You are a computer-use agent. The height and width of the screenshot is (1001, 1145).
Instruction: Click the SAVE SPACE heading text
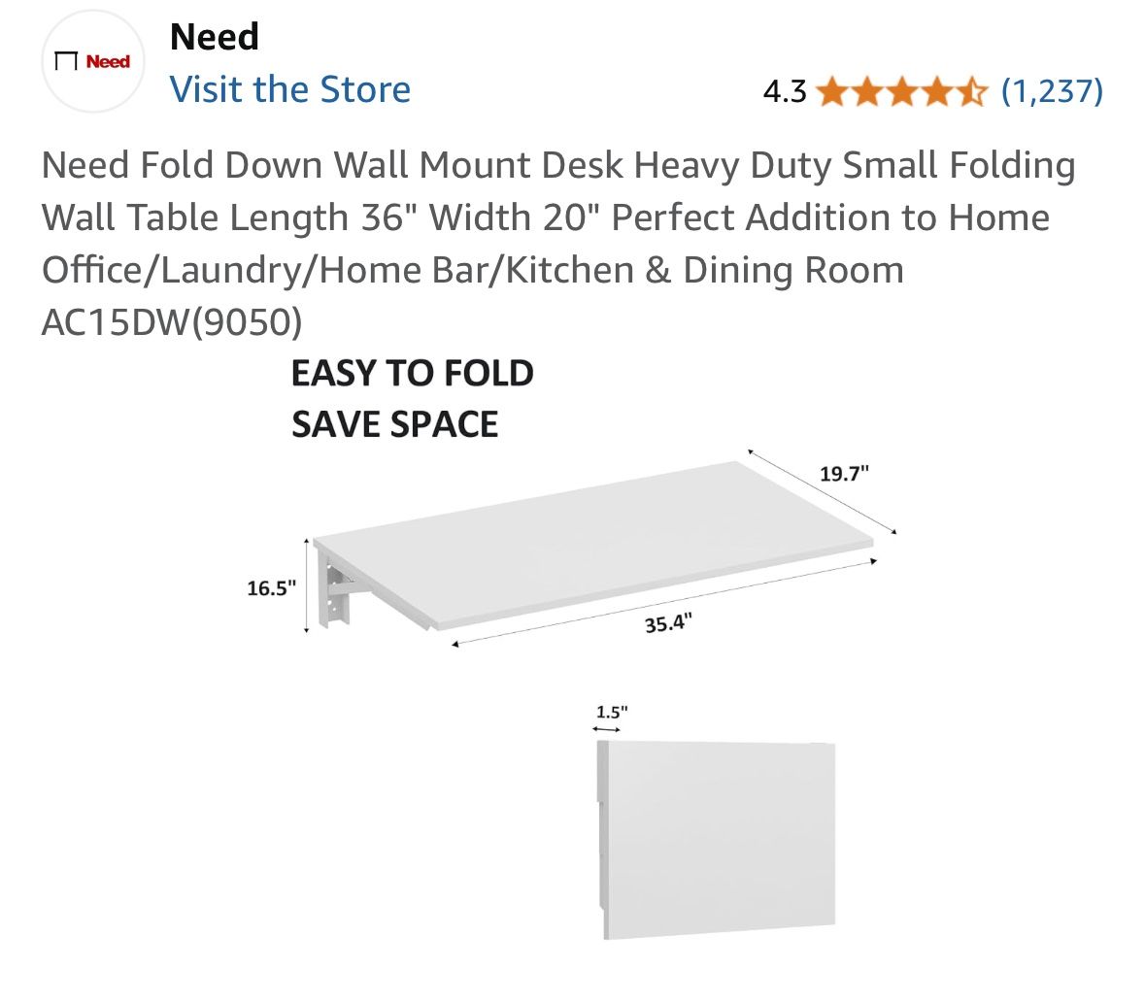pos(394,424)
